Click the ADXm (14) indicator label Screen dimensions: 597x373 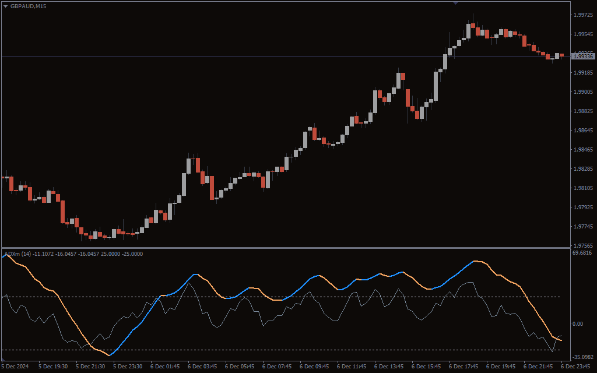tap(17, 254)
